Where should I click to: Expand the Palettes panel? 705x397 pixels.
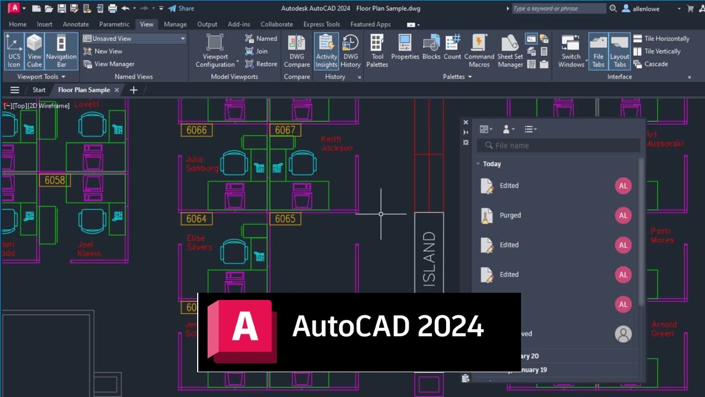point(458,77)
